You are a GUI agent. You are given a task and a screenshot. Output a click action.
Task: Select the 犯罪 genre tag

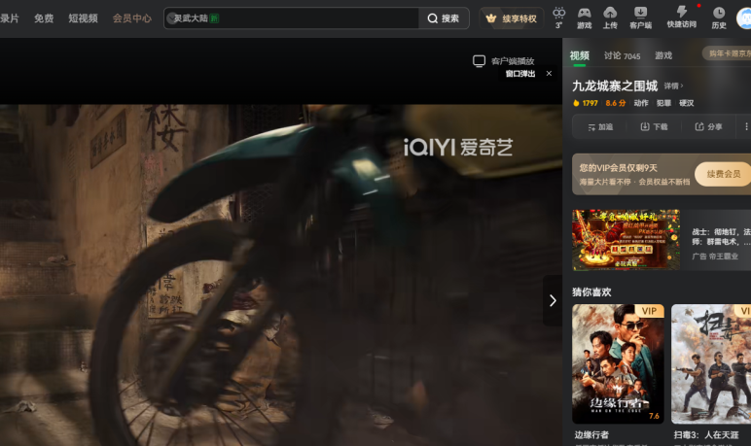(663, 103)
